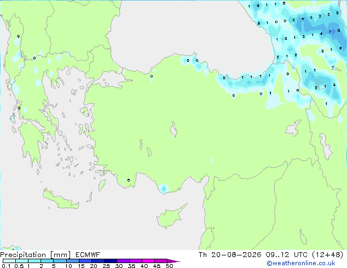Click the island of Crete on the map
The height and width of the screenshot is (268, 347).
click(61, 200)
